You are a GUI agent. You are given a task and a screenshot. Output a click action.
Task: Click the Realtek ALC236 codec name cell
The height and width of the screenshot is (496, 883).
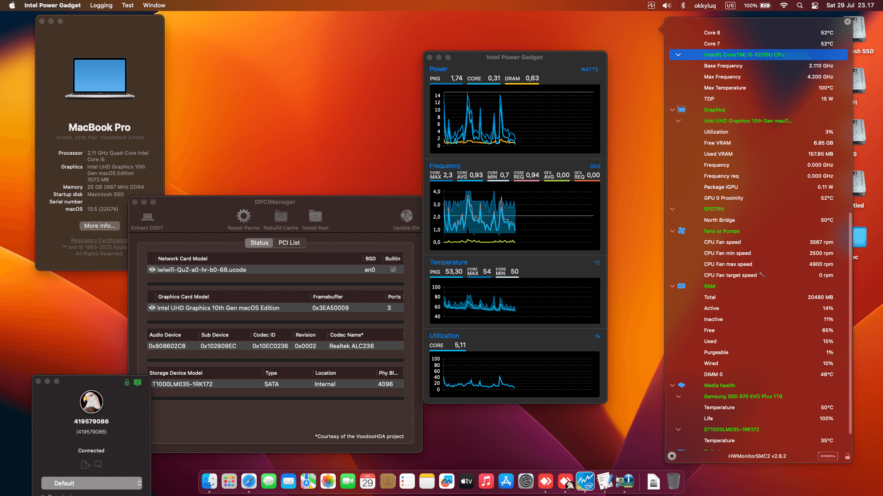tap(351, 346)
